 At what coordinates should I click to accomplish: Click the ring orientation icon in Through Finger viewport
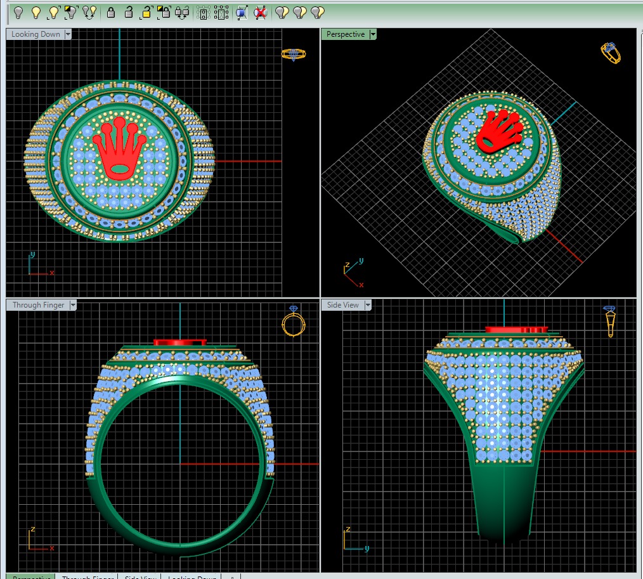pos(294,321)
